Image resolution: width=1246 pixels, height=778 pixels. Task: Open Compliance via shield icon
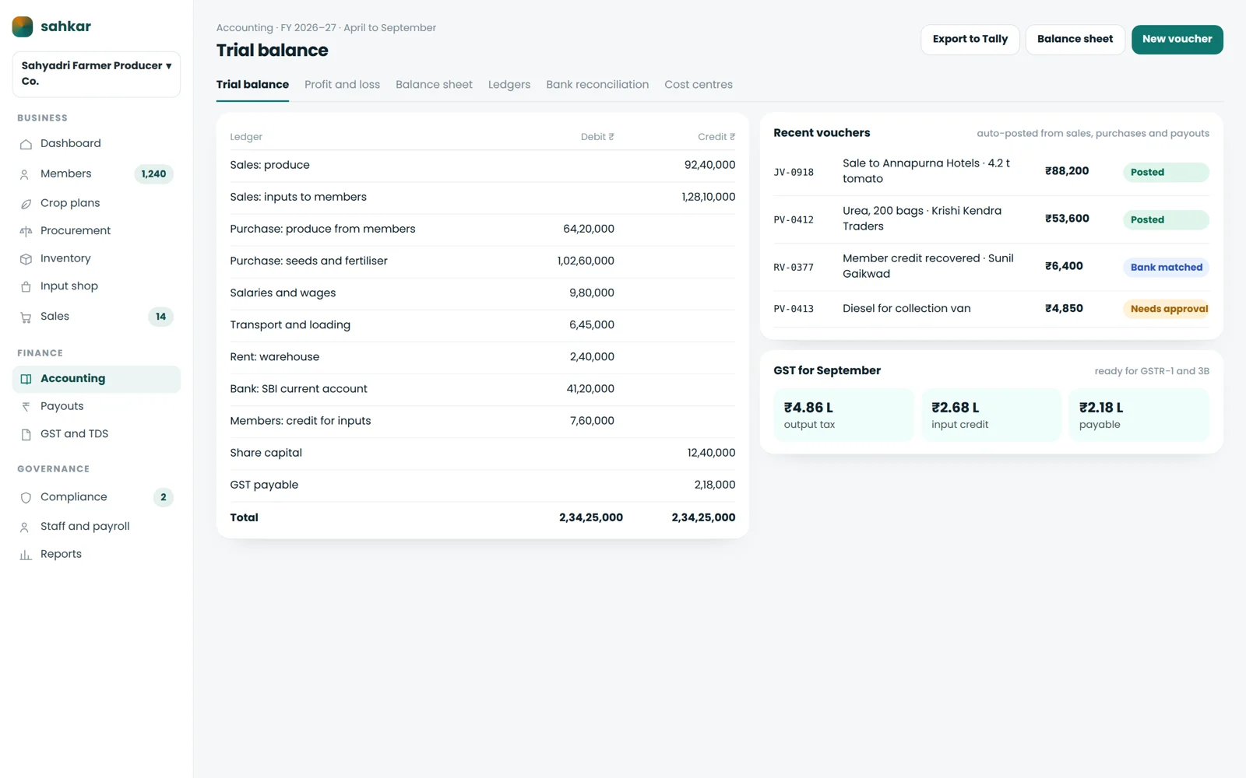[26, 497]
